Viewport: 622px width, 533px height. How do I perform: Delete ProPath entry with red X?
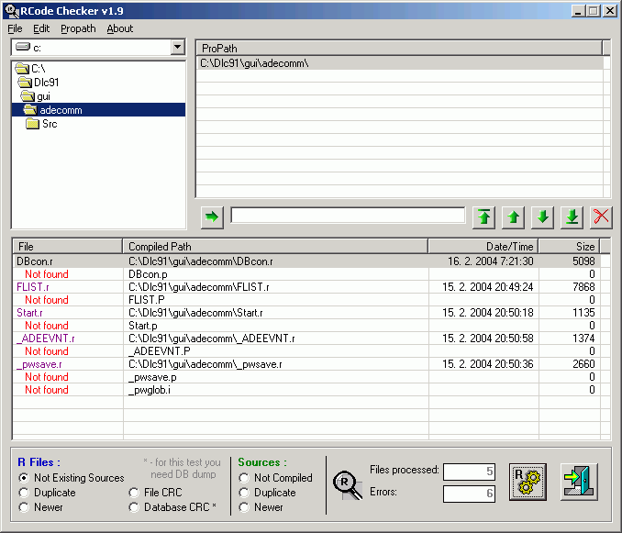coord(601,217)
